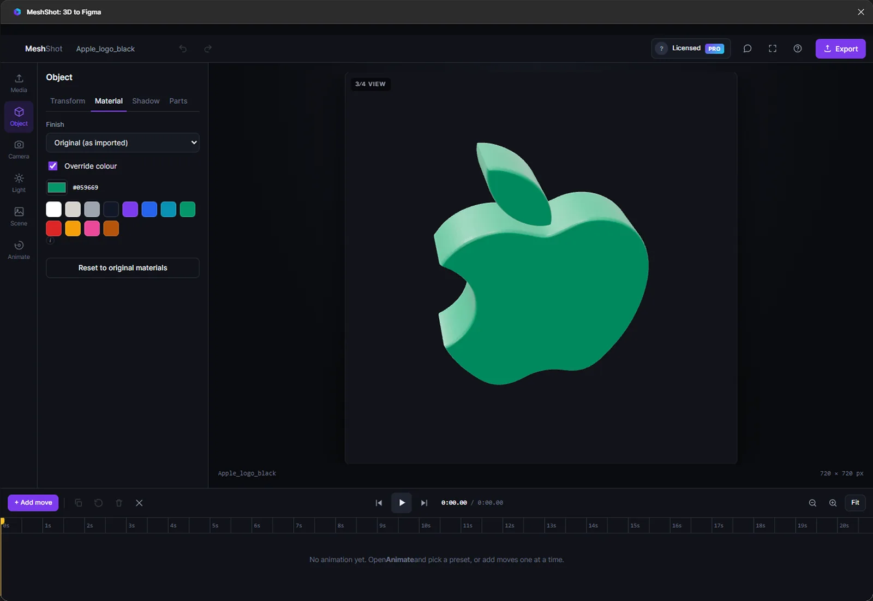Skip to animation start
This screenshot has width=873, height=601.
click(x=379, y=503)
